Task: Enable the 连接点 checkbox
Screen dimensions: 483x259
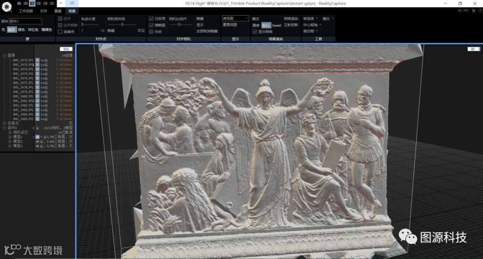Action: (60, 31)
